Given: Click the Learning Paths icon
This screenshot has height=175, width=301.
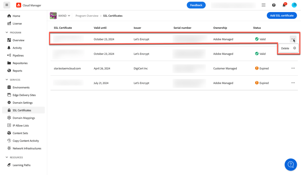Looking at the screenshot, I should pos(9,165).
